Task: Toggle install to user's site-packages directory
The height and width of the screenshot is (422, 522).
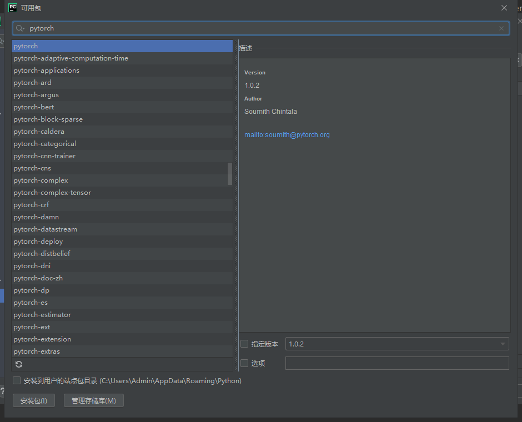Action: (x=17, y=380)
